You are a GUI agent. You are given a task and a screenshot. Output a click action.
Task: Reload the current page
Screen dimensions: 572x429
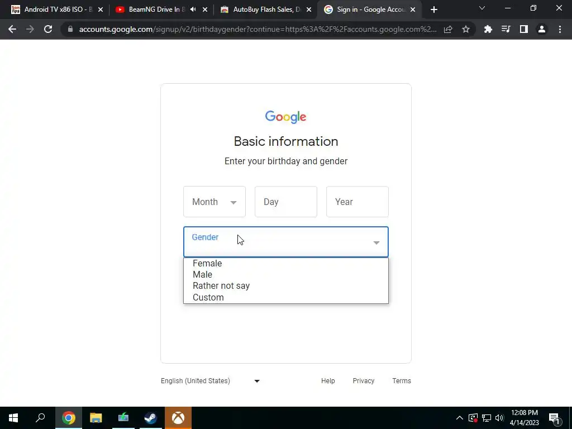[48, 29]
